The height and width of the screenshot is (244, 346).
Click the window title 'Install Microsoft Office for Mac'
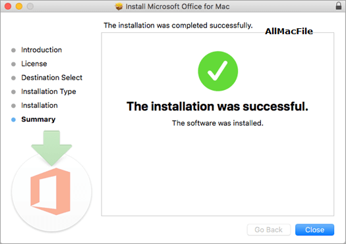pyautogui.click(x=177, y=7)
